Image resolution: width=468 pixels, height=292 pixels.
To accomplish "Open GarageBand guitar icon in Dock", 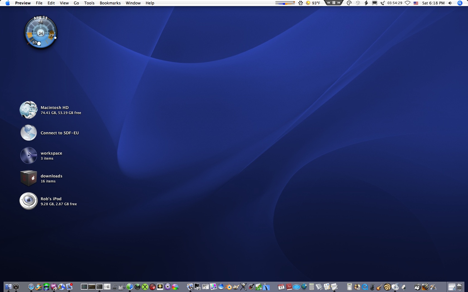I will tap(380, 287).
